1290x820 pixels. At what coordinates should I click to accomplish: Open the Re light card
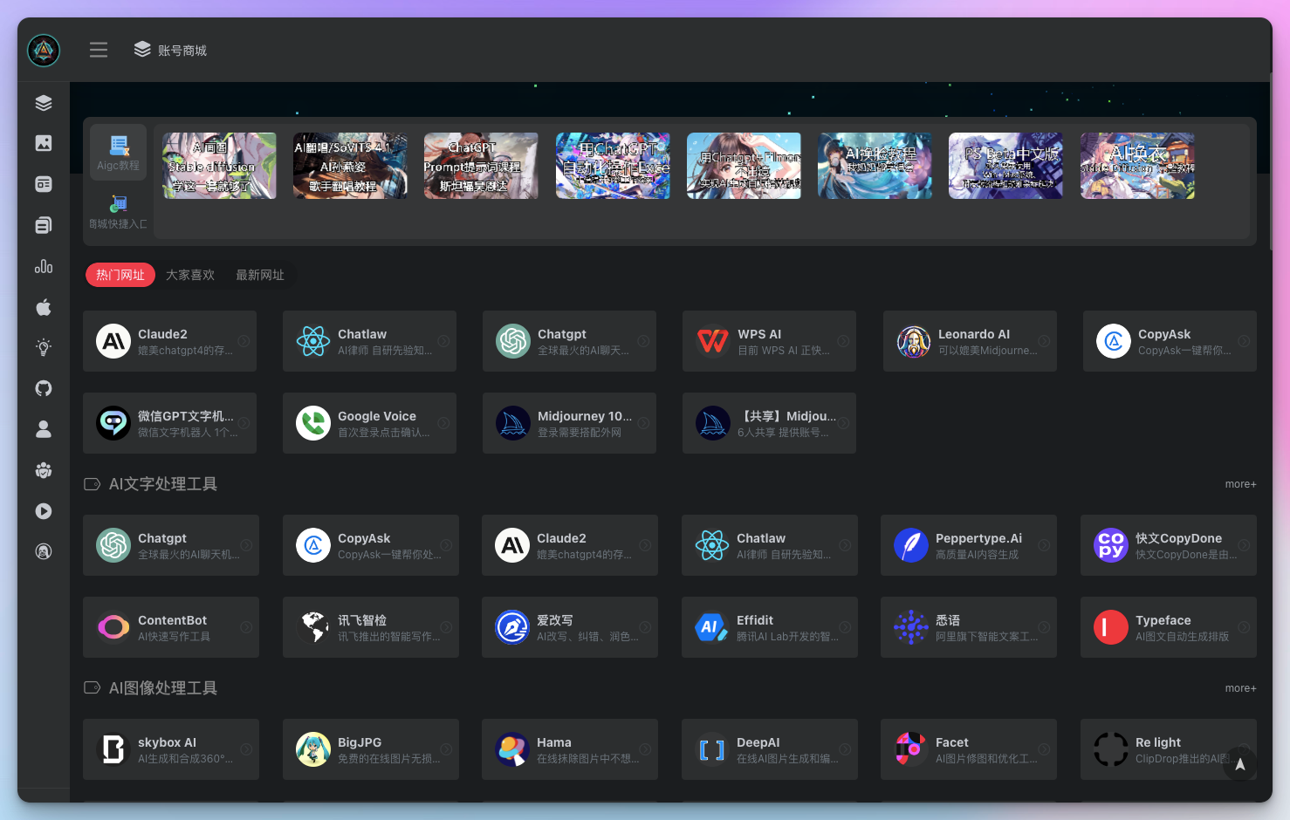pyautogui.click(x=1169, y=749)
